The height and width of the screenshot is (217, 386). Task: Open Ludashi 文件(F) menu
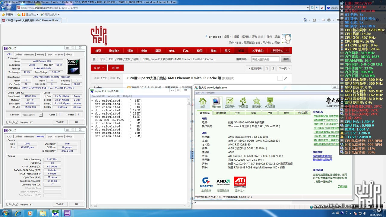(x=200, y=93)
